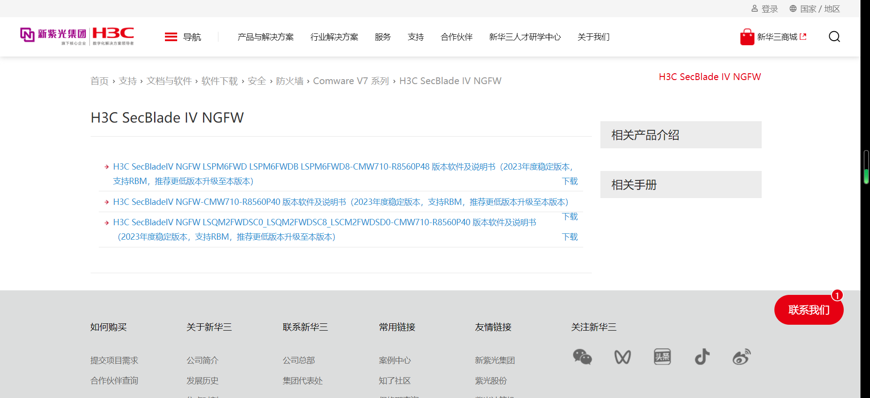The image size is (870, 398).
Task: Open 集团代表处 footer link
Action: pyautogui.click(x=303, y=381)
